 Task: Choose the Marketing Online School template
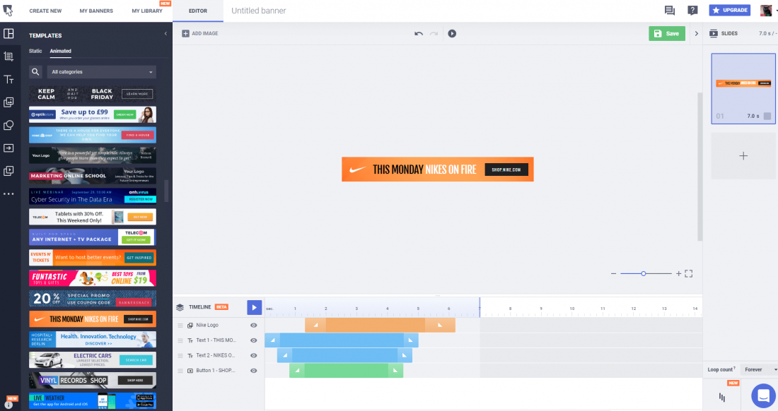pyautogui.click(x=93, y=176)
